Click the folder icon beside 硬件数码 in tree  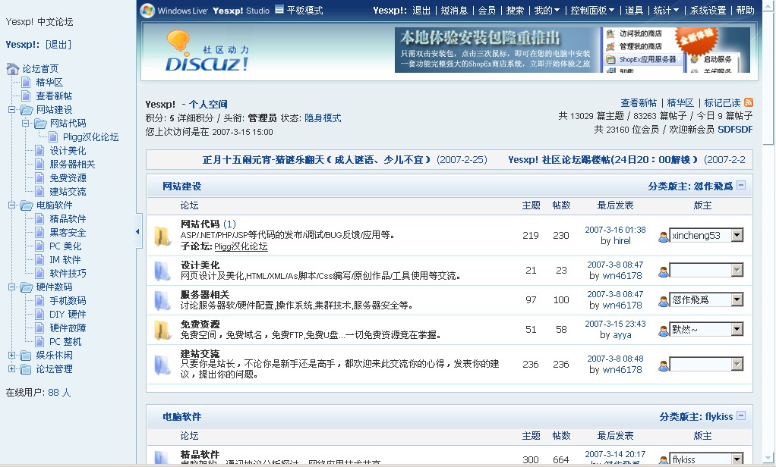27,287
